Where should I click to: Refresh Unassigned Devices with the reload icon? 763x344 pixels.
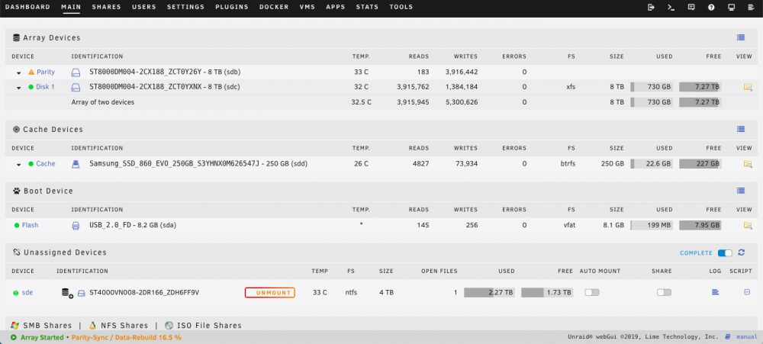pyautogui.click(x=742, y=252)
